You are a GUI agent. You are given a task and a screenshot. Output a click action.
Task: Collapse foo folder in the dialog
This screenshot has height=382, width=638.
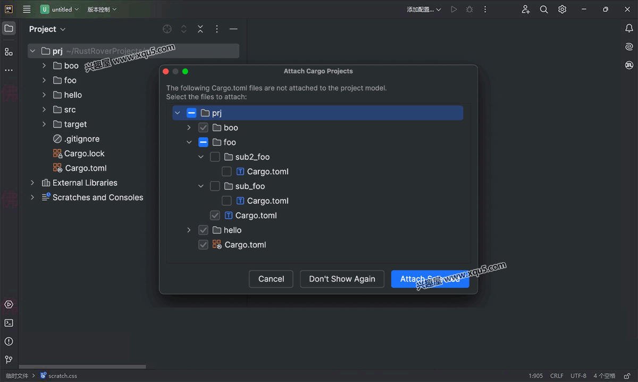(189, 142)
